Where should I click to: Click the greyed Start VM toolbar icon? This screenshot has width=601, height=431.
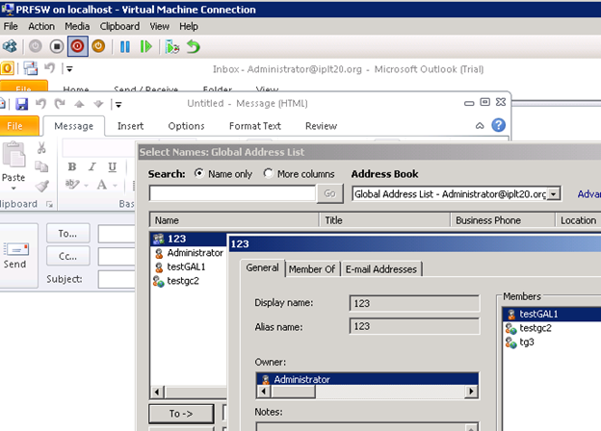pos(36,46)
